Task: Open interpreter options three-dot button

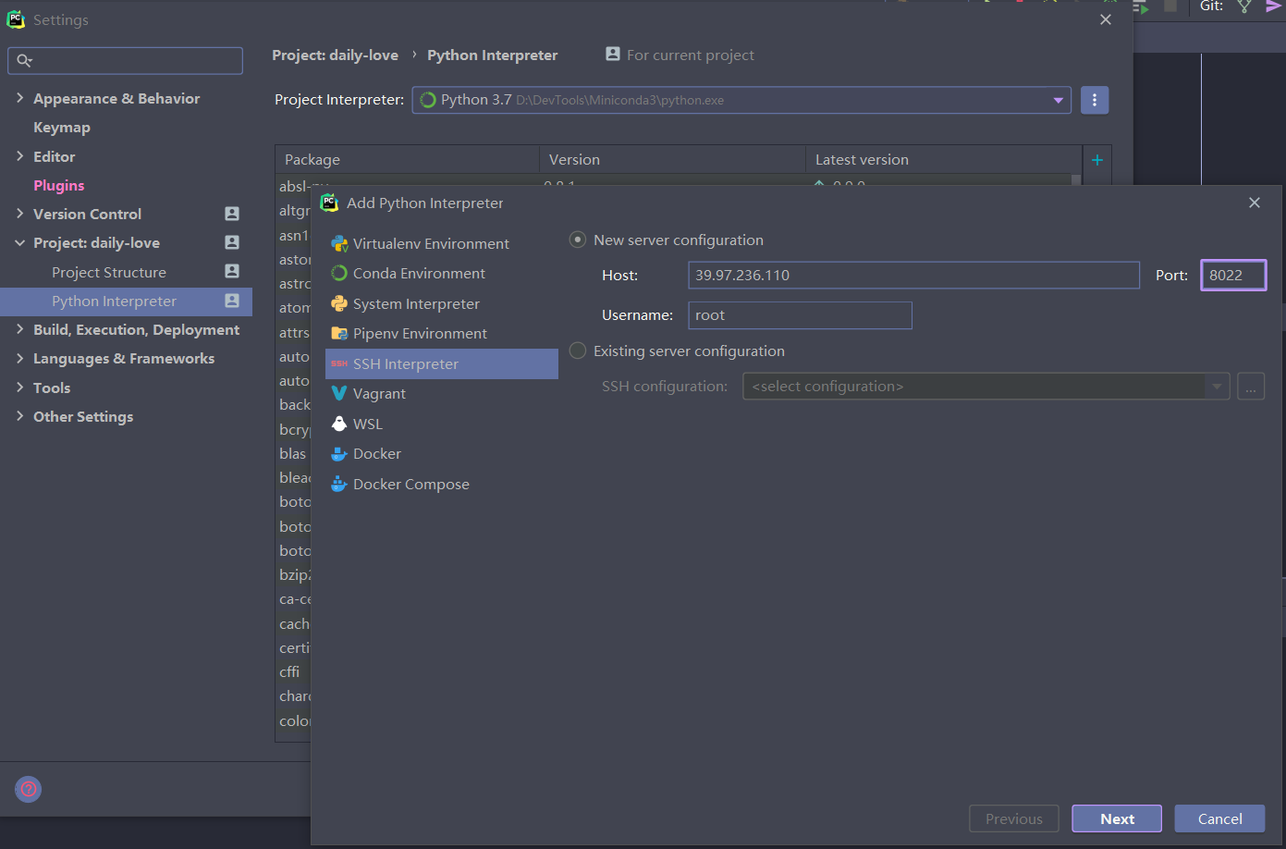Action: (x=1095, y=100)
